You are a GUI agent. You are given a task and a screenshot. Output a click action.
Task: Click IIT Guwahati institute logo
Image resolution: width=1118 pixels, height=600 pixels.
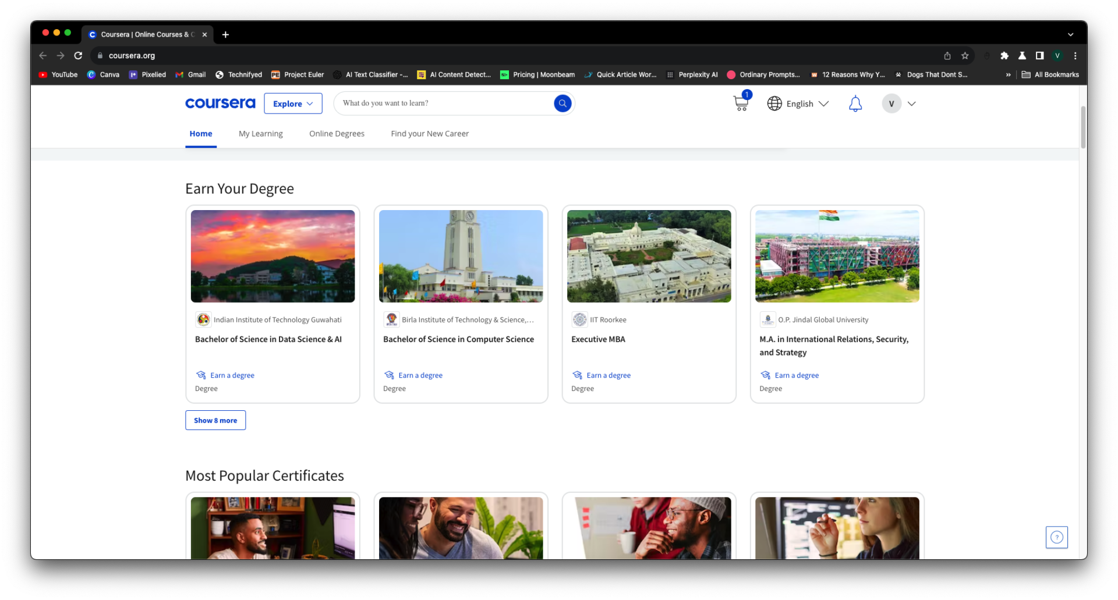tap(203, 319)
